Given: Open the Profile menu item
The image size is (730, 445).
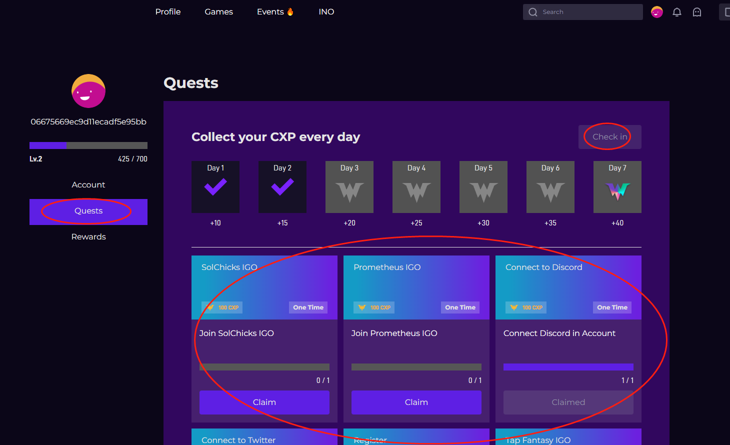Looking at the screenshot, I should pos(168,11).
